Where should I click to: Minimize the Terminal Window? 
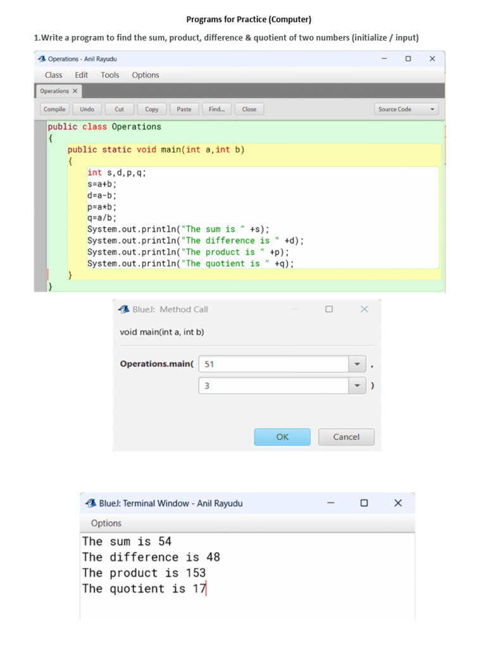(x=330, y=503)
